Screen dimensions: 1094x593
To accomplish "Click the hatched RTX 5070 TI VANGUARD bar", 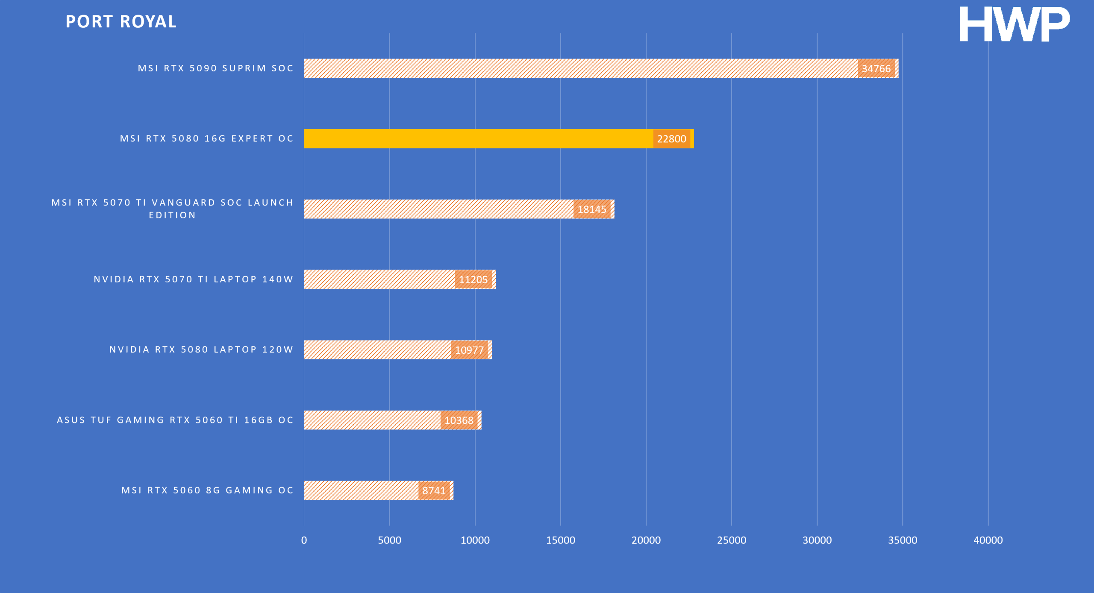I will [459, 209].
